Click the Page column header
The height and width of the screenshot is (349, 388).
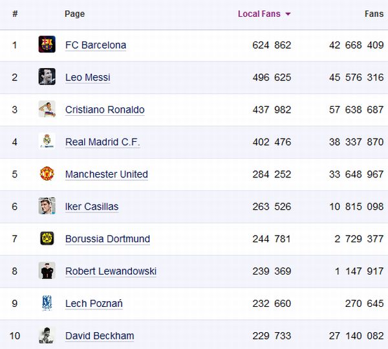(x=74, y=14)
